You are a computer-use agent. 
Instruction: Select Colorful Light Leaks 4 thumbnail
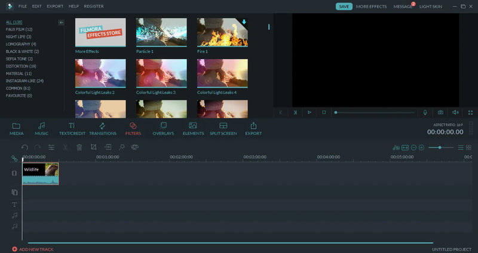[222, 73]
